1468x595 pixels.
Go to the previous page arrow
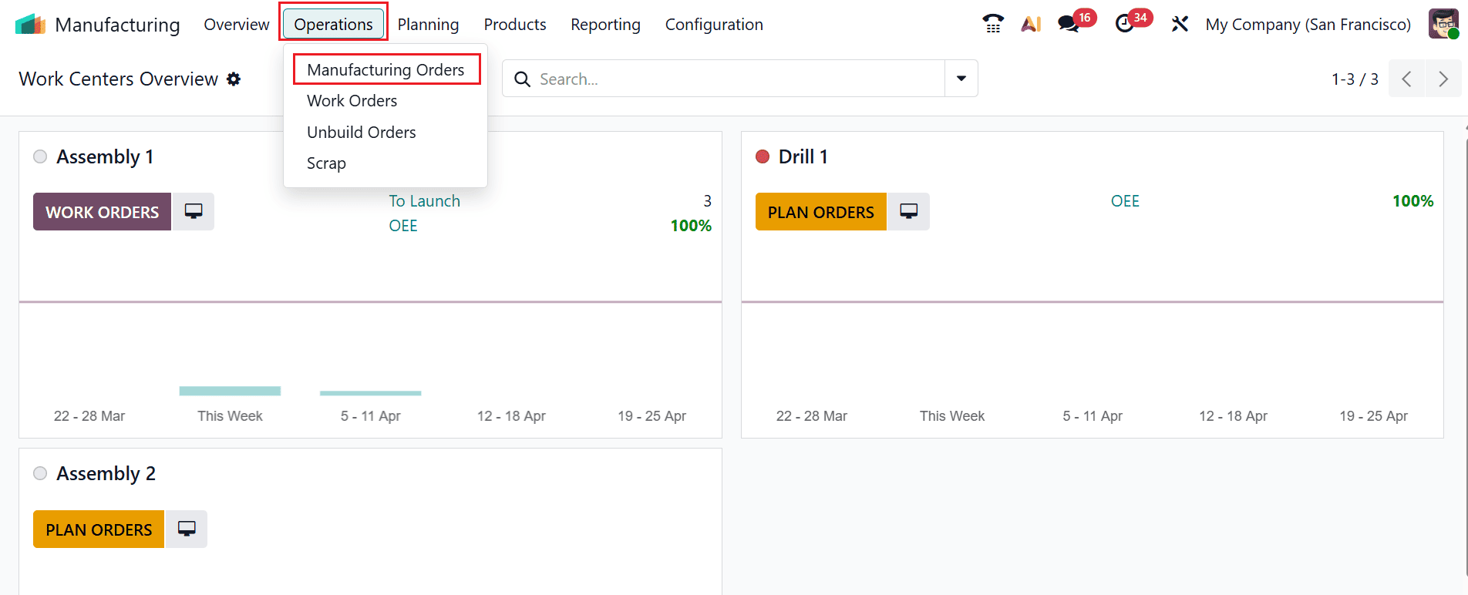[x=1406, y=79]
